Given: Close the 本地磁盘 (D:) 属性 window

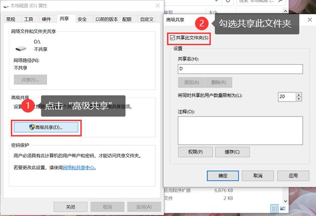Looking at the screenshot, I should (158, 5).
